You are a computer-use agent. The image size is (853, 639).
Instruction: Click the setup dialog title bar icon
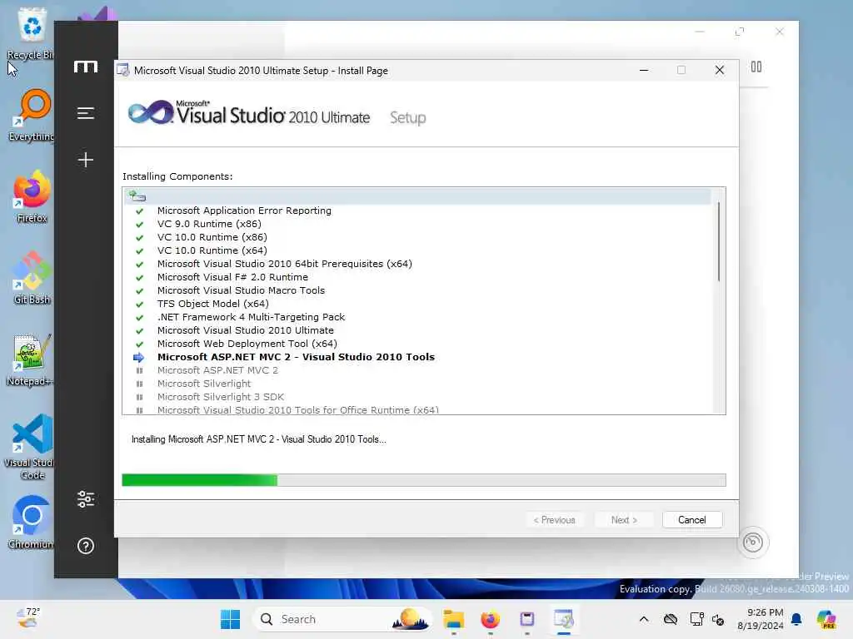123,70
